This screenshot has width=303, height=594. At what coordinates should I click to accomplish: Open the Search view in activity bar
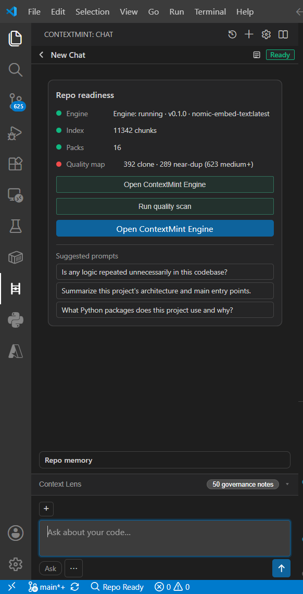[x=16, y=70]
